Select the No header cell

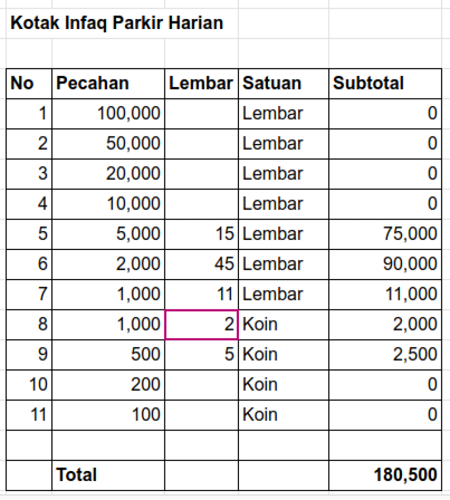point(29,83)
